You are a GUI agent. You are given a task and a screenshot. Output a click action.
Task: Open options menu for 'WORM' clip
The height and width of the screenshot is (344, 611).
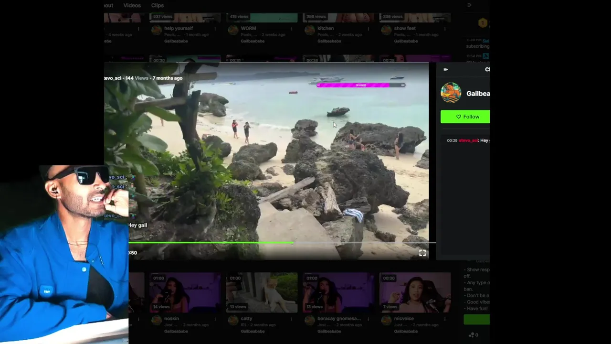coord(292,29)
